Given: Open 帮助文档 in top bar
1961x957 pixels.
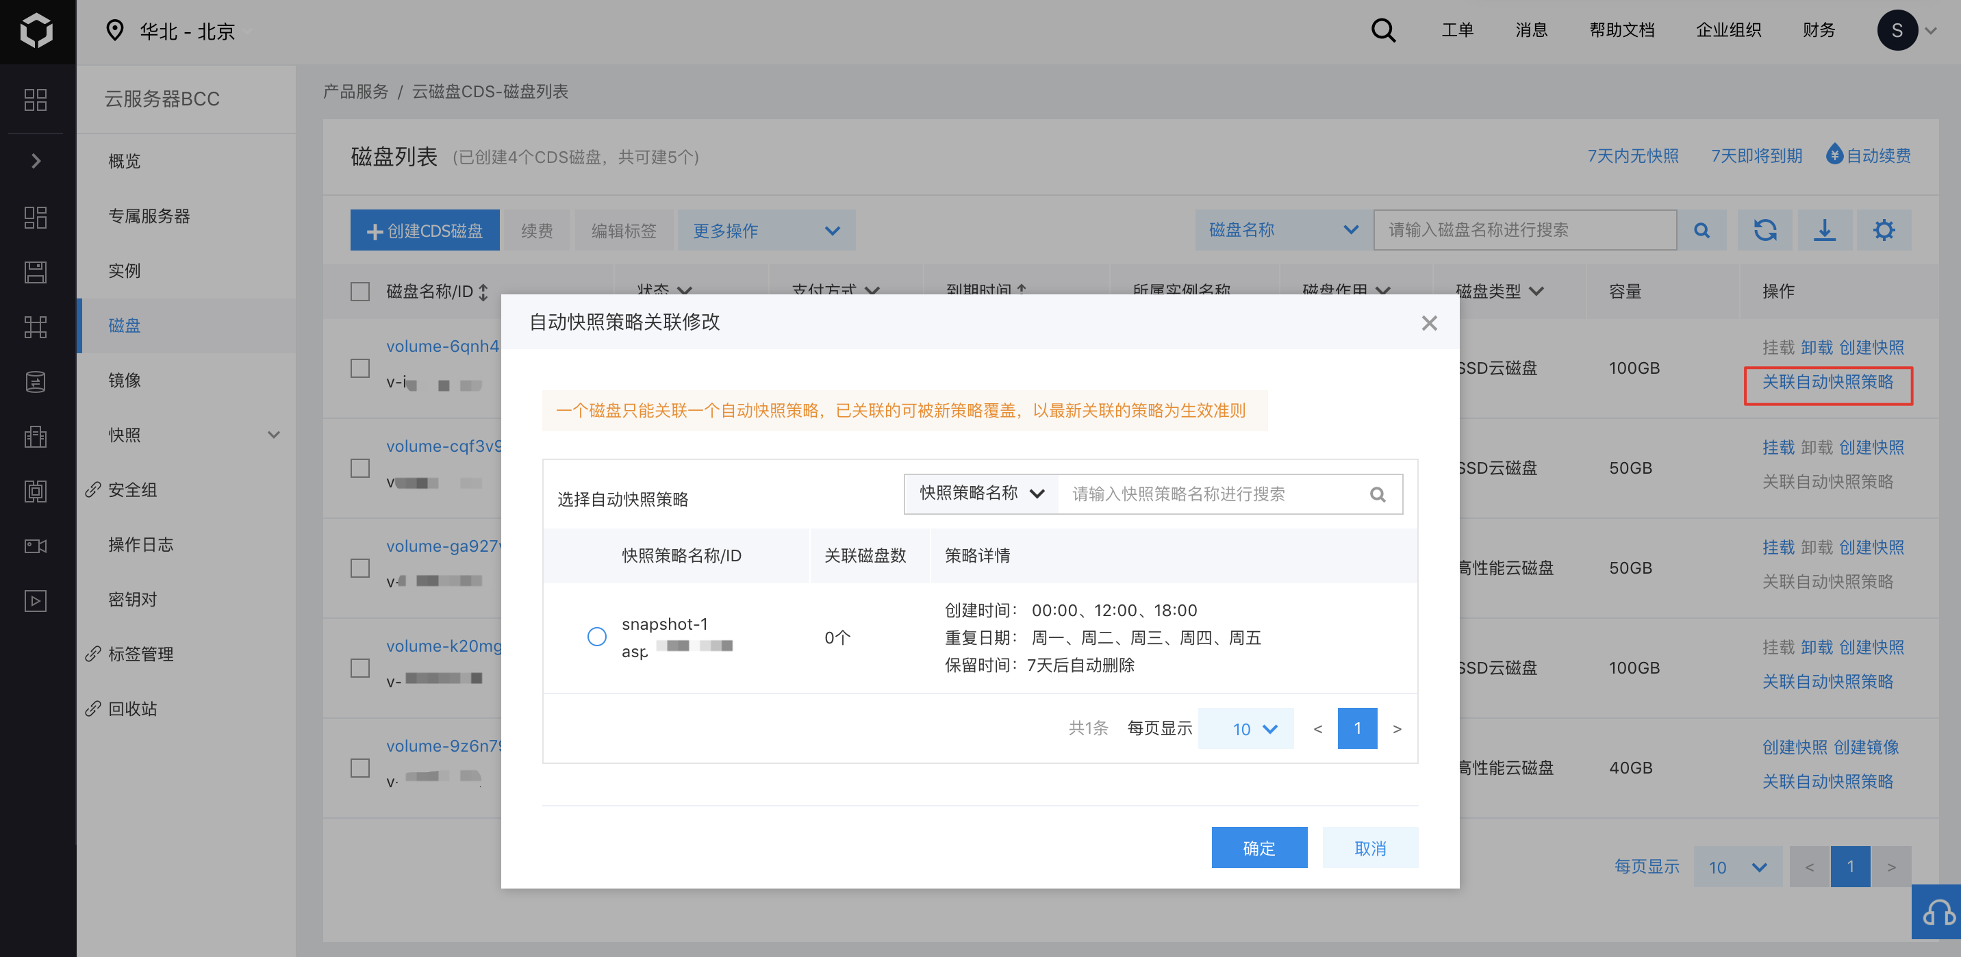Looking at the screenshot, I should pyautogui.click(x=1622, y=30).
